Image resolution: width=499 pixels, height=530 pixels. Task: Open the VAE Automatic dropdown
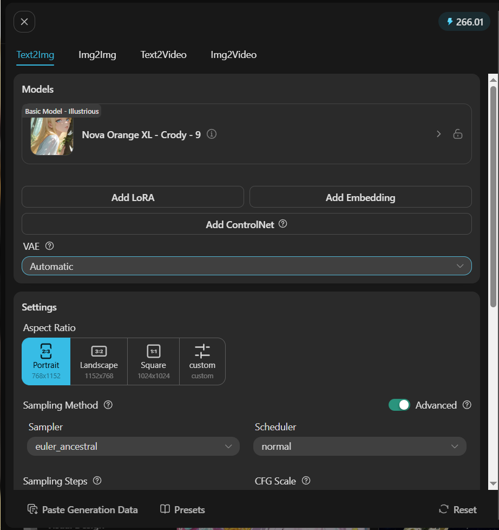coord(247,266)
